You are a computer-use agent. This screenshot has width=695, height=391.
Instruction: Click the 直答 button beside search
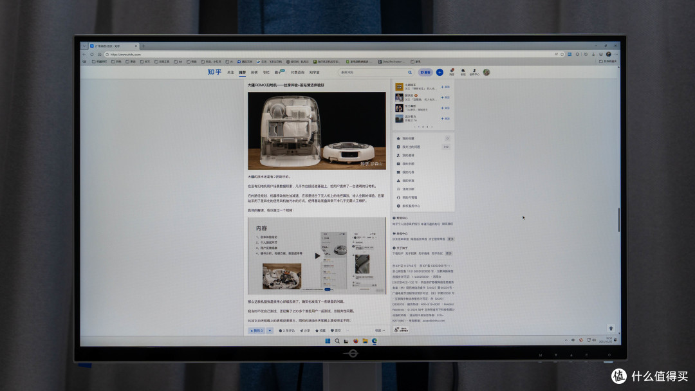(x=425, y=72)
